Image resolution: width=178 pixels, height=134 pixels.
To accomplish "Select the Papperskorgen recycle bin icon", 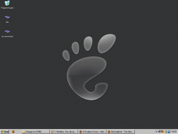I will [7, 3].
